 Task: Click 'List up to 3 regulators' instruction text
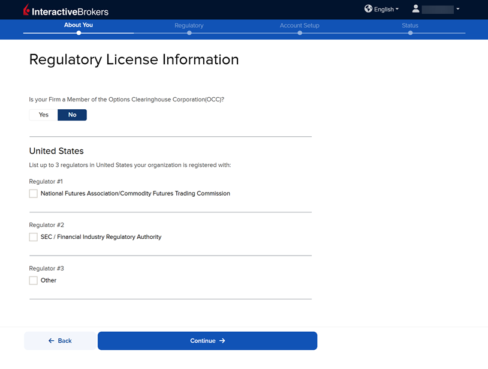(x=130, y=165)
